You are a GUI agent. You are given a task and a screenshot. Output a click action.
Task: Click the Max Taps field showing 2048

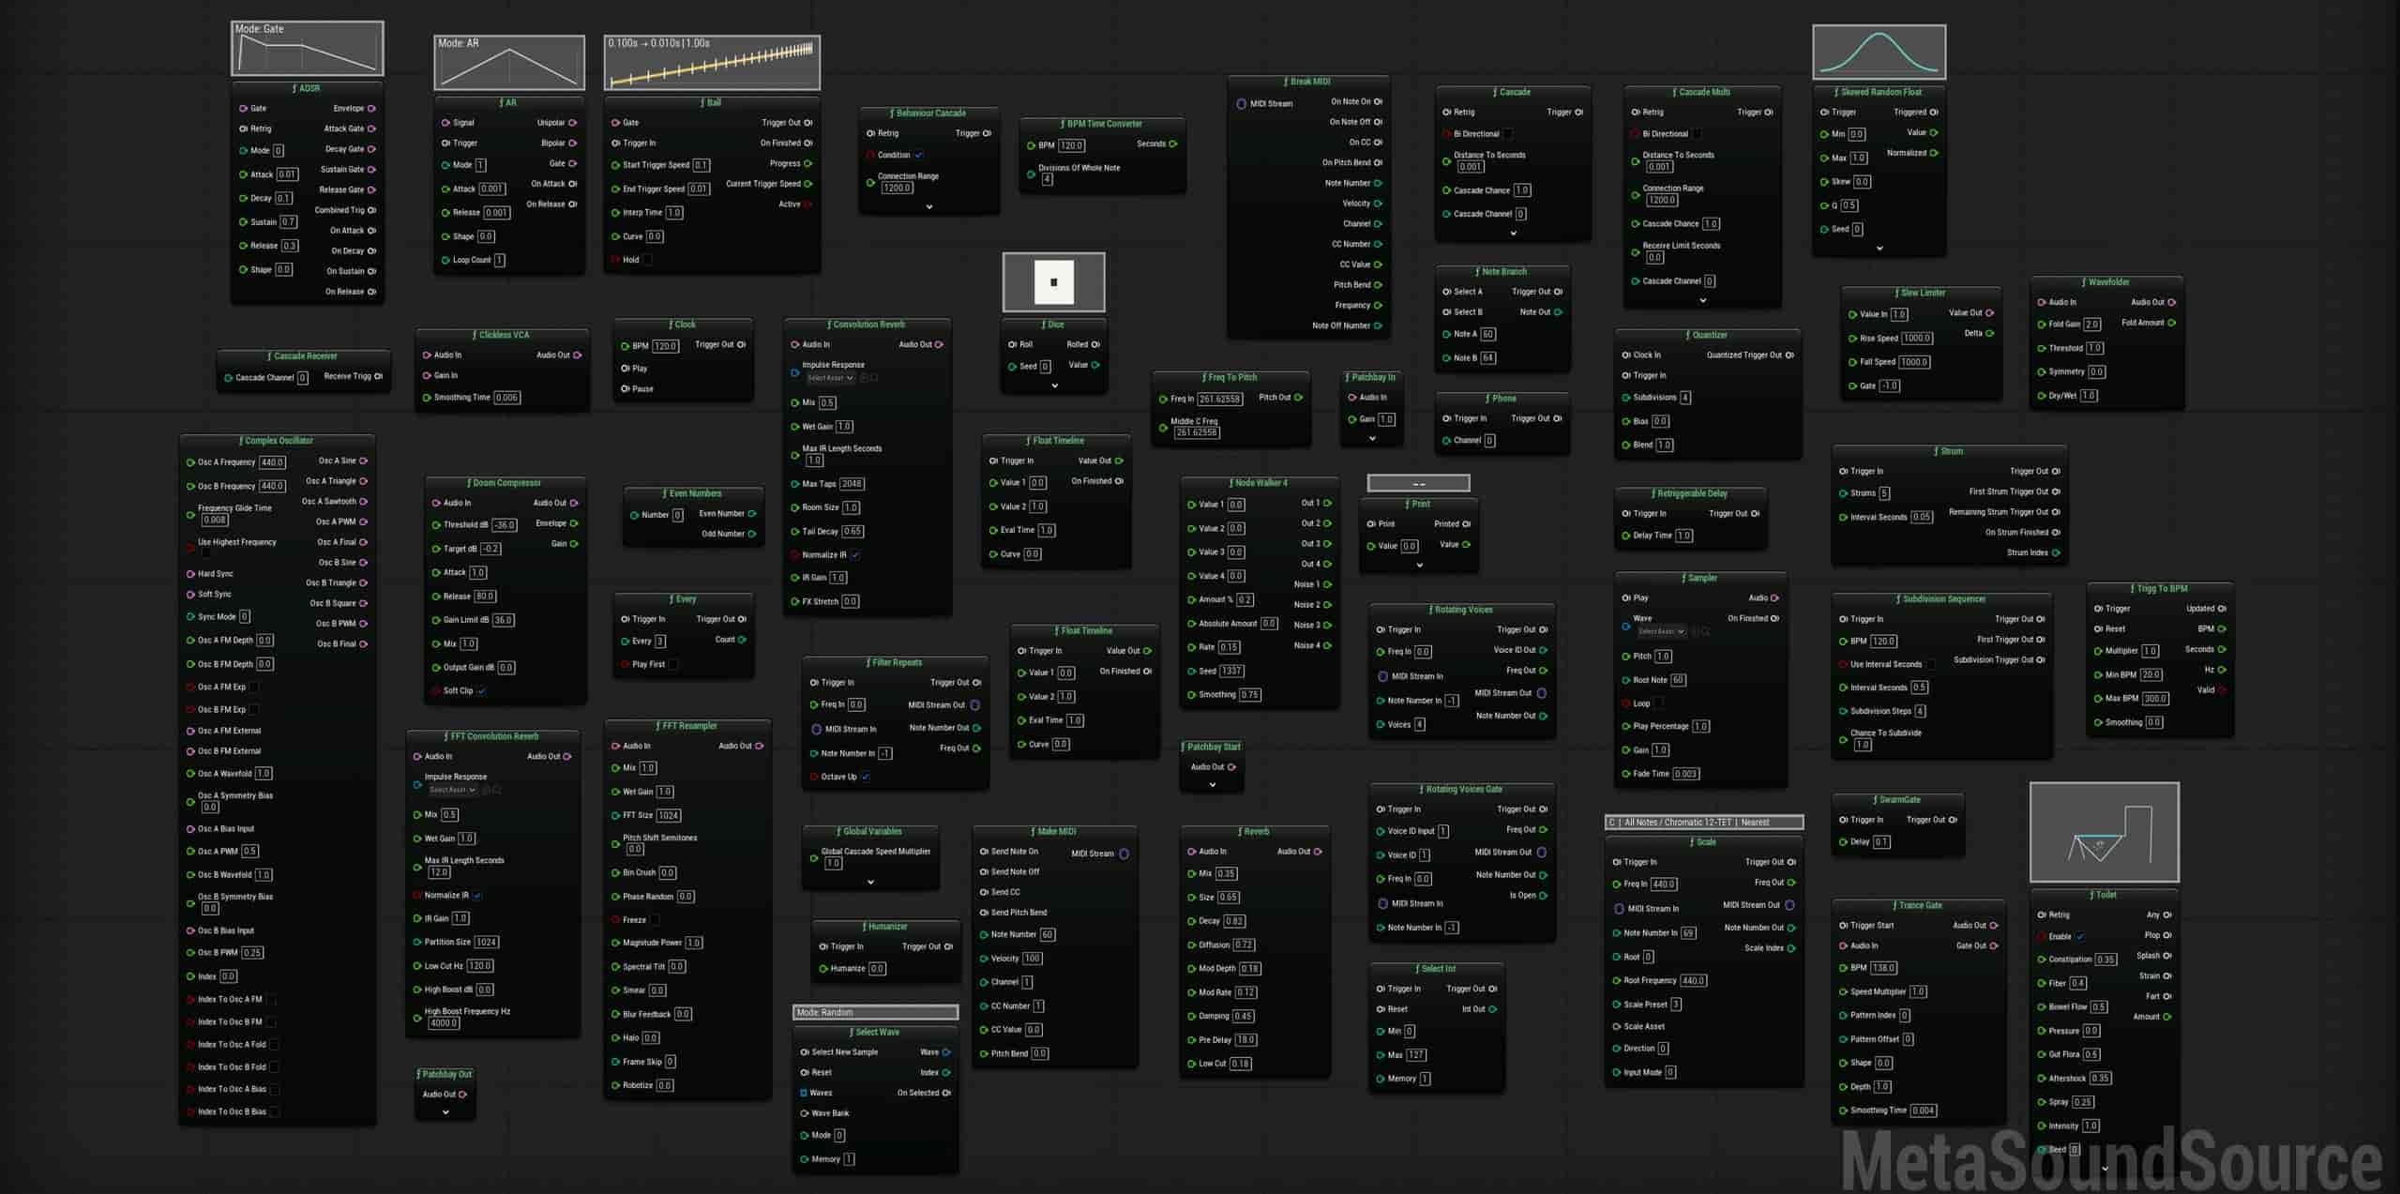click(852, 485)
